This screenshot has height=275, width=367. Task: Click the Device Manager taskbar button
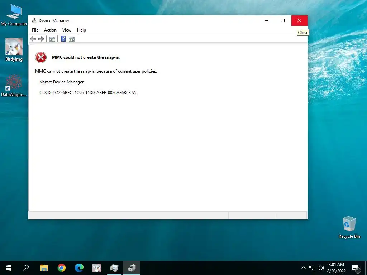pos(132,268)
